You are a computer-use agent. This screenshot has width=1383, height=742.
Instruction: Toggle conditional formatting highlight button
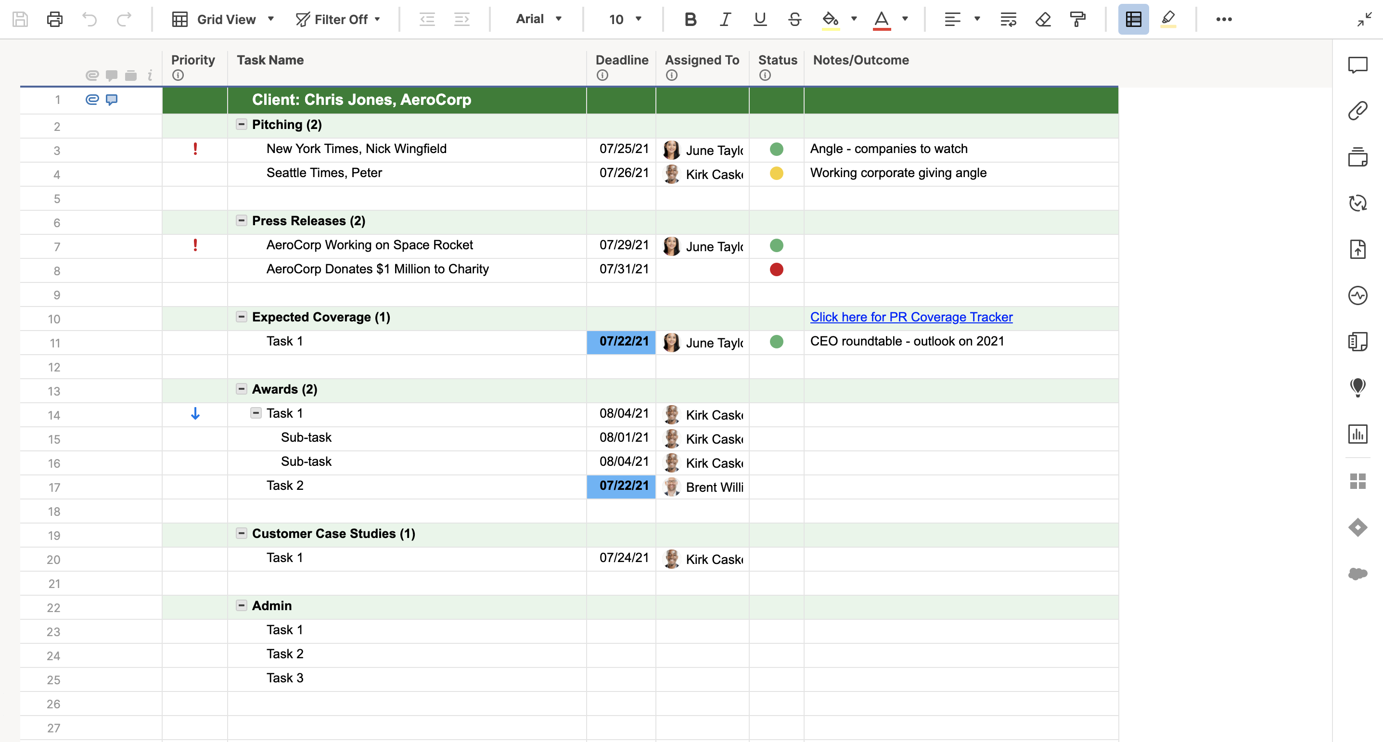(x=1168, y=19)
